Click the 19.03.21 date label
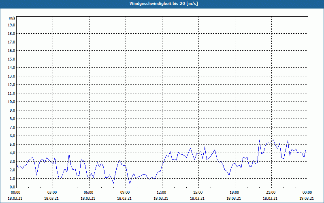 [x=307, y=198]
